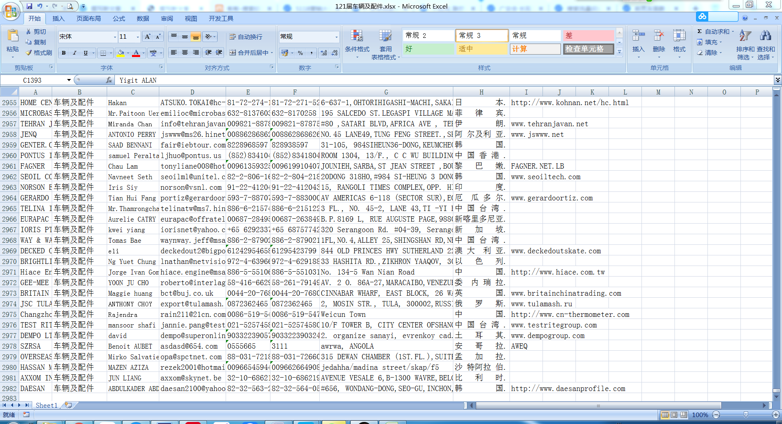Open Find and Select binoculars icon

(766, 37)
